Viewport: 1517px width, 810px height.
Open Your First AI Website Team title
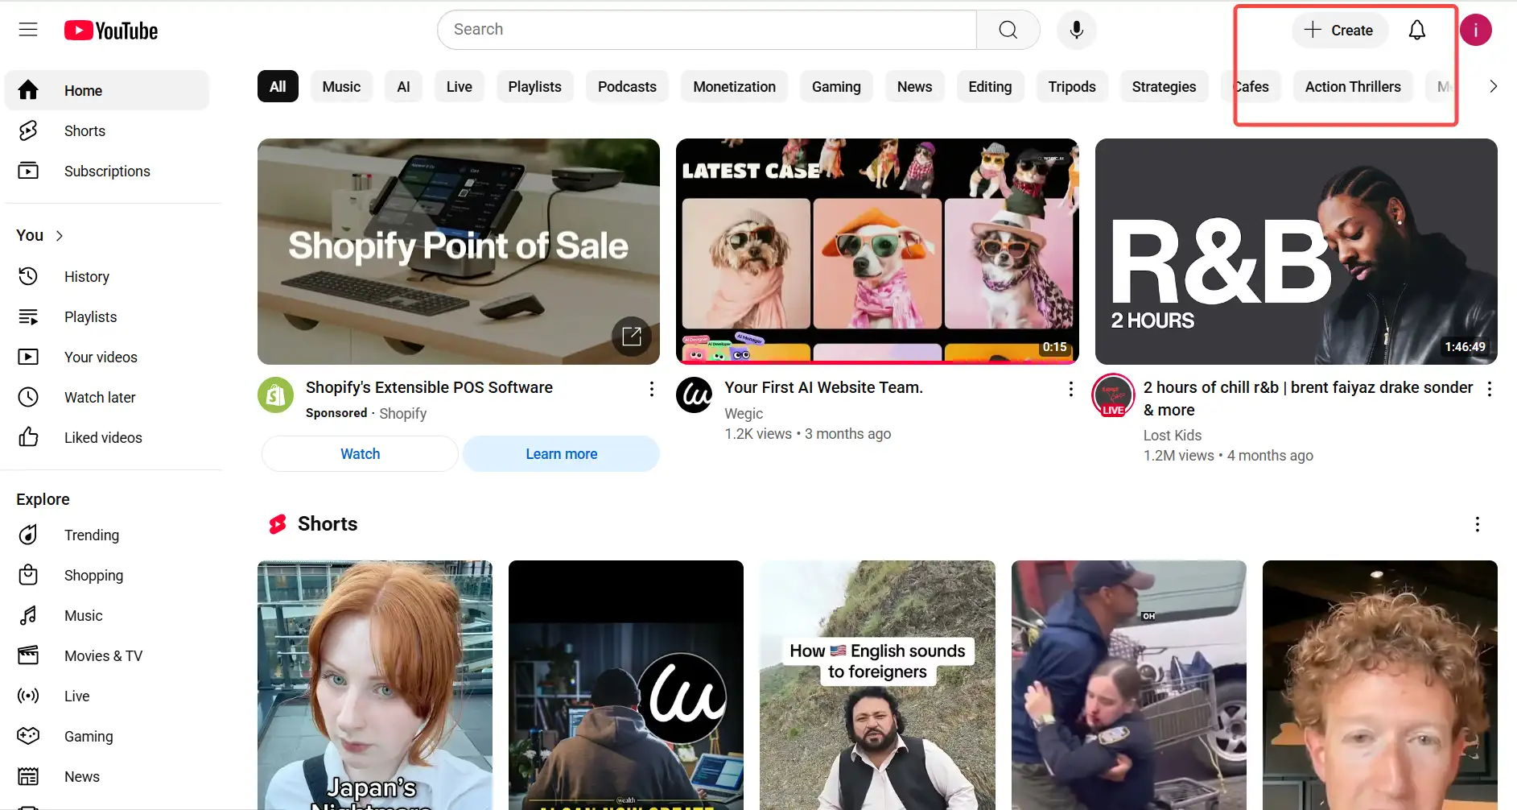coord(823,387)
